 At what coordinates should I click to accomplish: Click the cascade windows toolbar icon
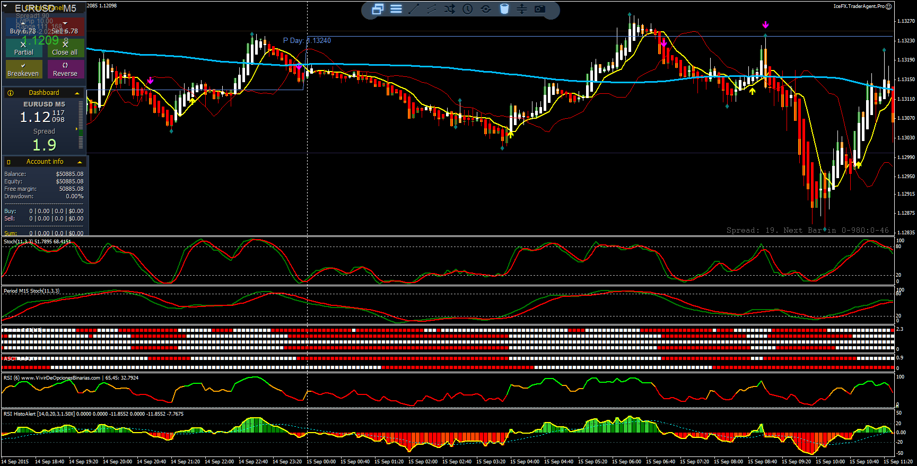pyautogui.click(x=378, y=9)
